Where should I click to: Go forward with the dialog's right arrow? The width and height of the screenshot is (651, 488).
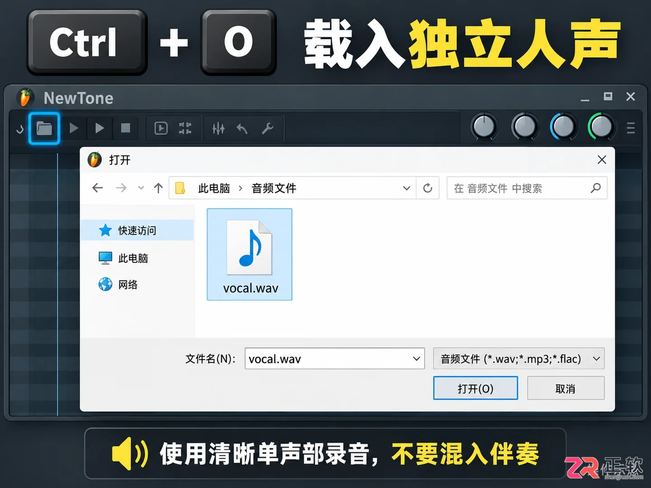[121, 188]
